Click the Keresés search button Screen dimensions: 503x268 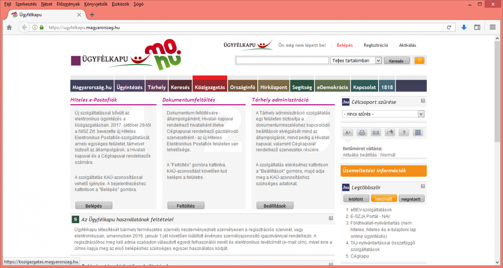397,61
